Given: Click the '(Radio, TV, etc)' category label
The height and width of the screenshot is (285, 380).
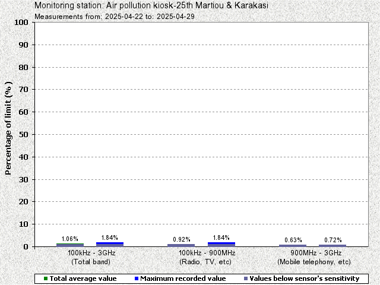Looking at the screenshot, I should click(205, 262).
